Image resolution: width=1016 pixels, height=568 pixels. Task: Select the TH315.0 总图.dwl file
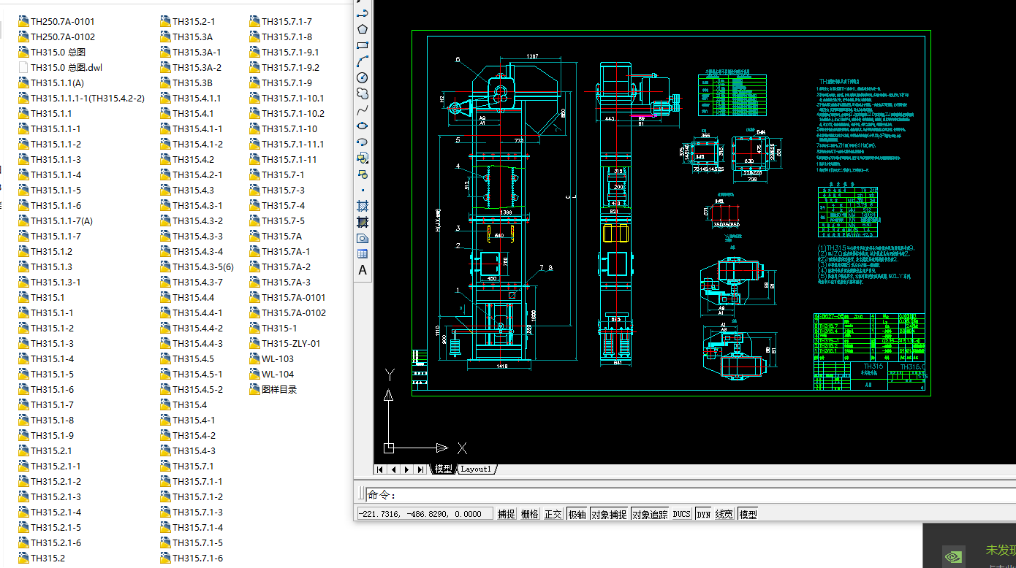point(66,67)
